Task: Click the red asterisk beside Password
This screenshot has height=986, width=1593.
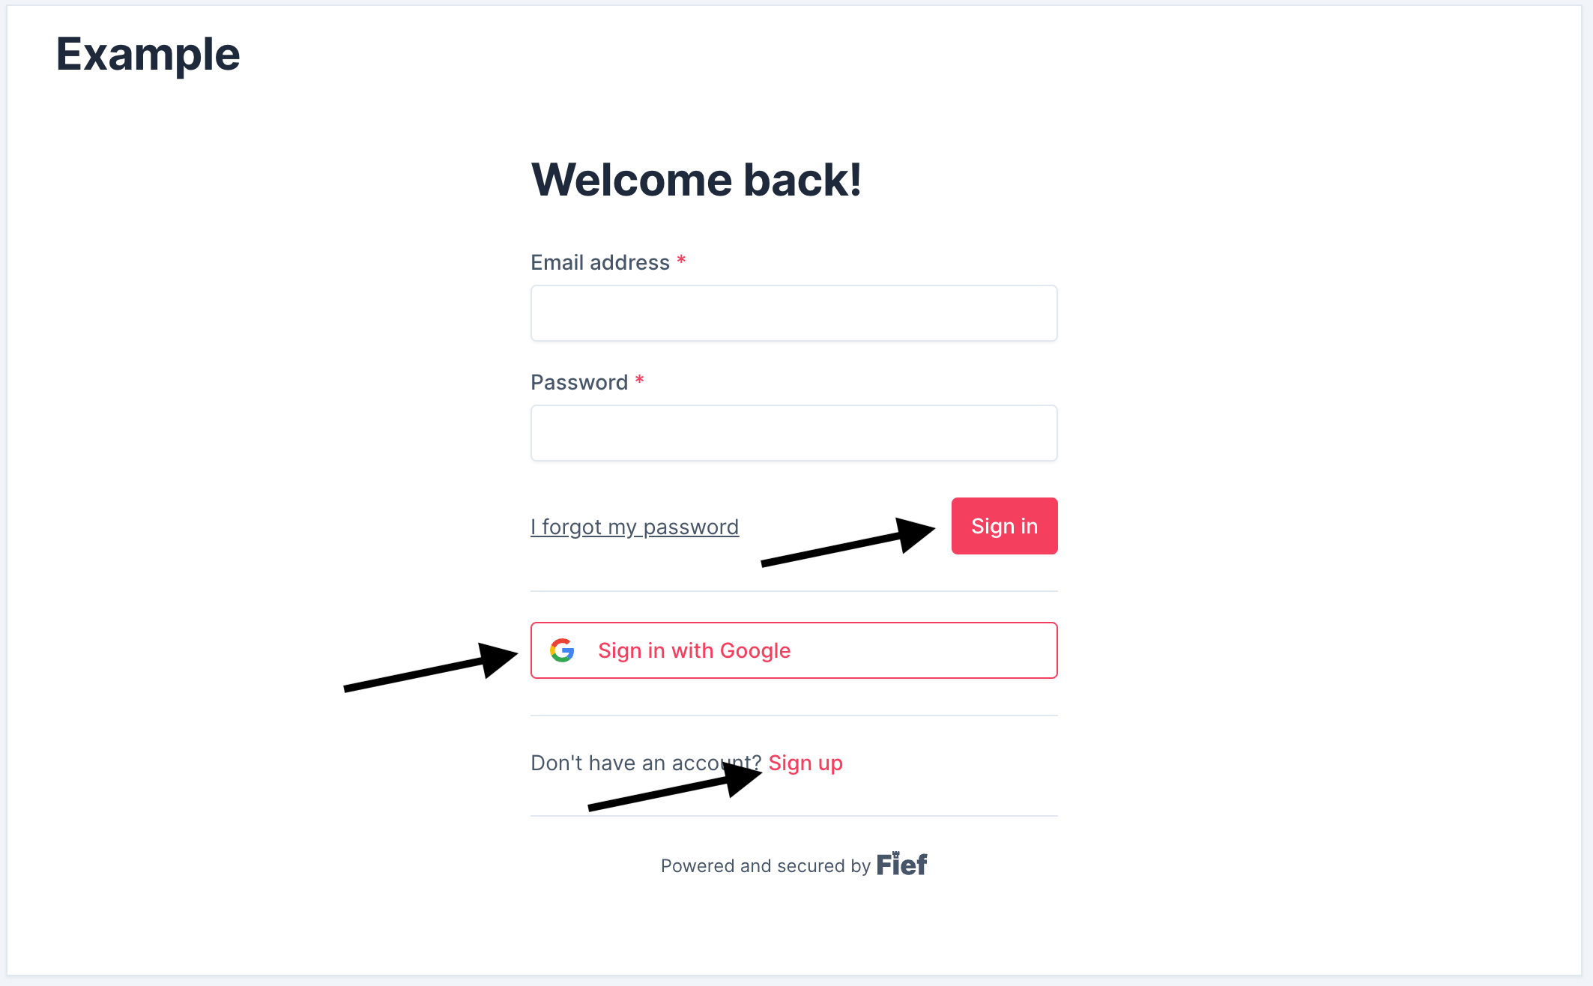Action: pos(639,381)
